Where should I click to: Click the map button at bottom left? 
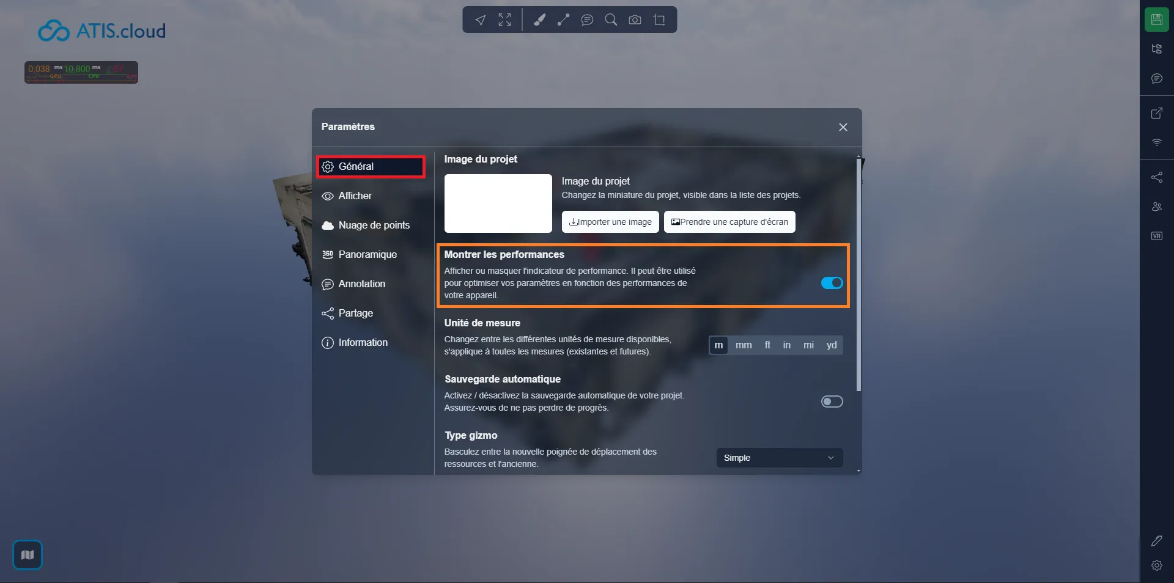pos(28,555)
